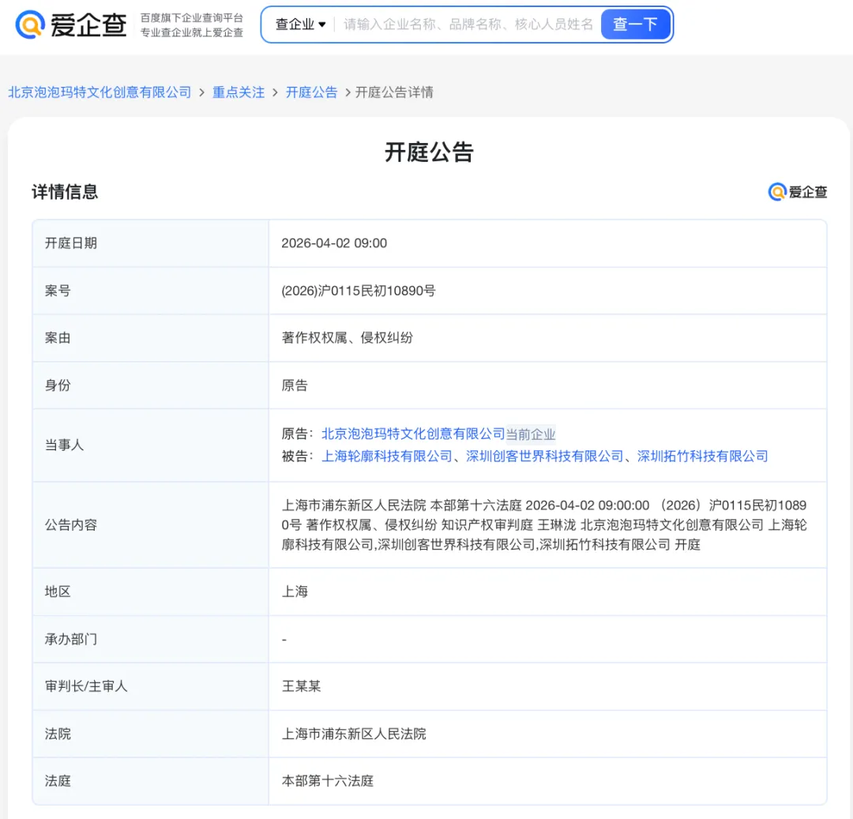853x819 pixels.
Task: Open defendant link 深圳拓竹科技有限公司
Action: click(x=702, y=456)
